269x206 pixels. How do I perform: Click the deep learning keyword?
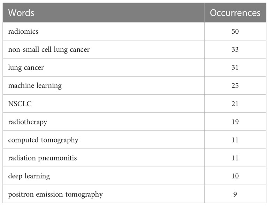[29, 176]
